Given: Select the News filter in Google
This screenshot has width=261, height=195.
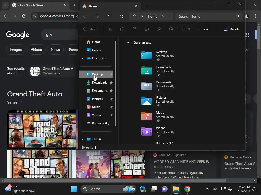Looking at the screenshot, I should (x=55, y=50).
